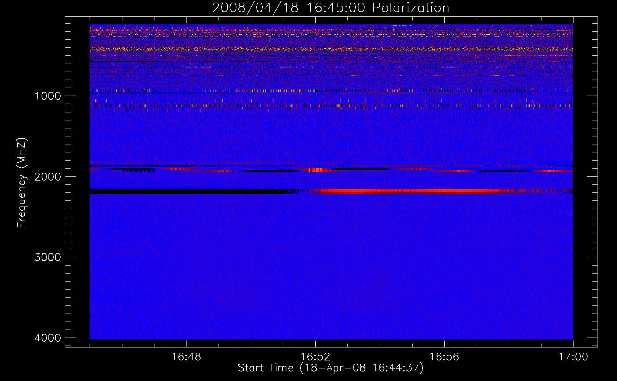Click the bright red-orange patch at 16:52 near 1900 MHz
This screenshot has width=617, height=381.
[x=317, y=170]
